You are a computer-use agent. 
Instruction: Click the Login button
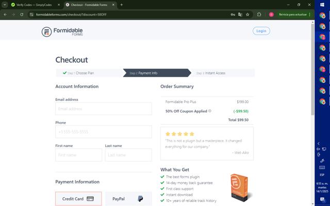261,31
